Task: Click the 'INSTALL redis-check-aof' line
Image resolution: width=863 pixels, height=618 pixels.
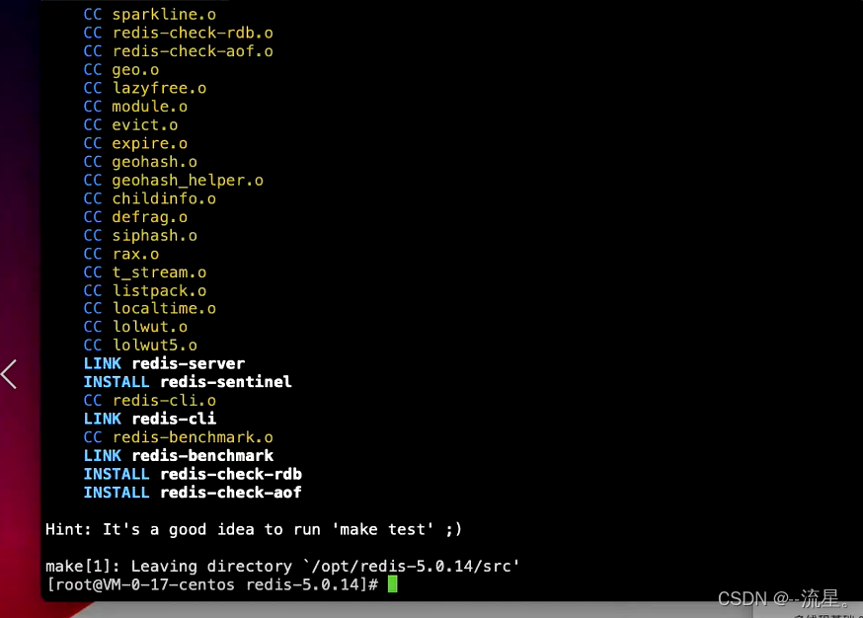Action: [193, 493]
